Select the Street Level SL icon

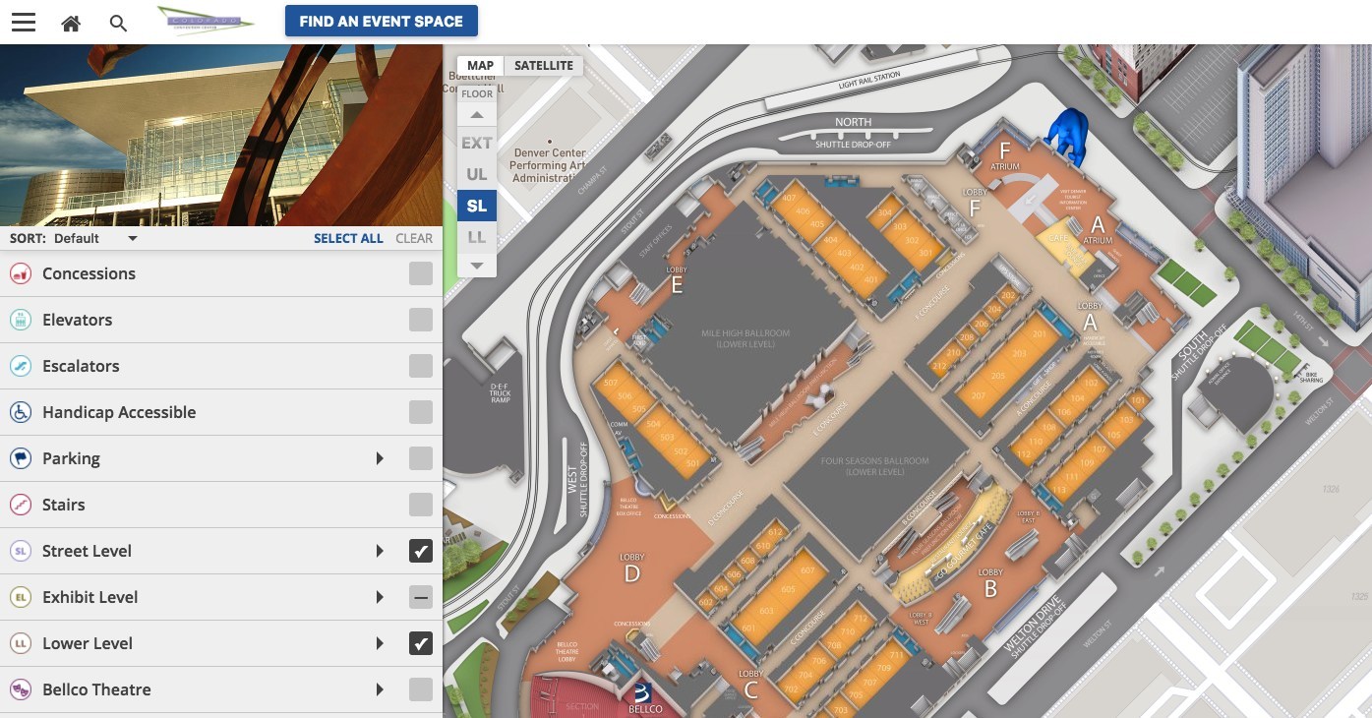[21, 551]
